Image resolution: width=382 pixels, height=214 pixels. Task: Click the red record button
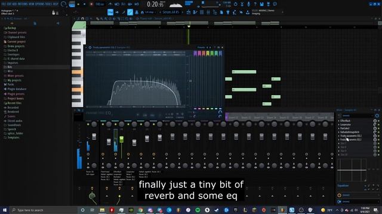coord(91,4)
